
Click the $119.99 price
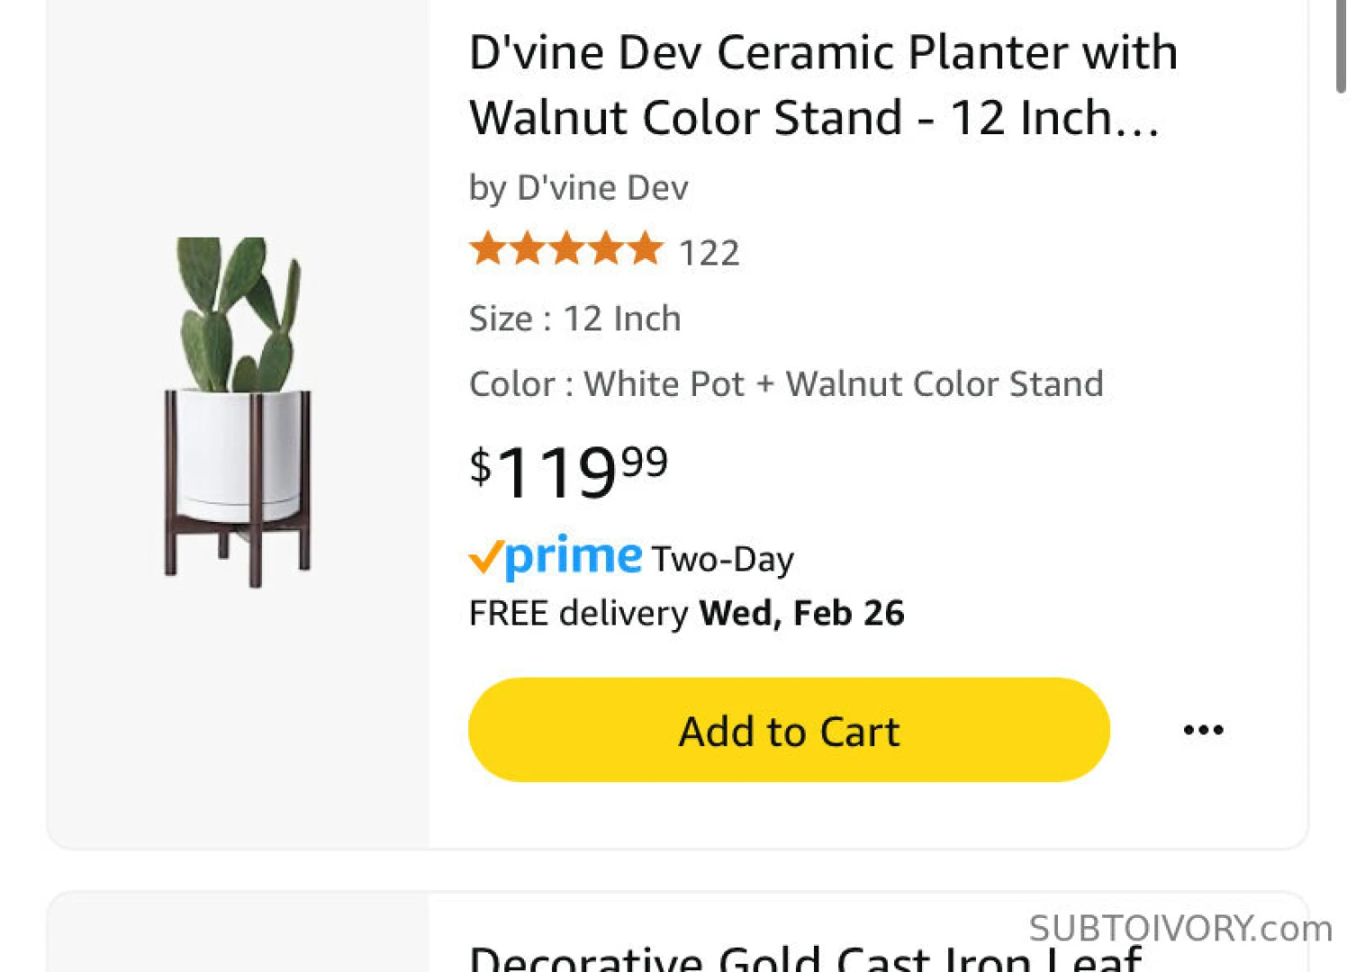[568, 471]
